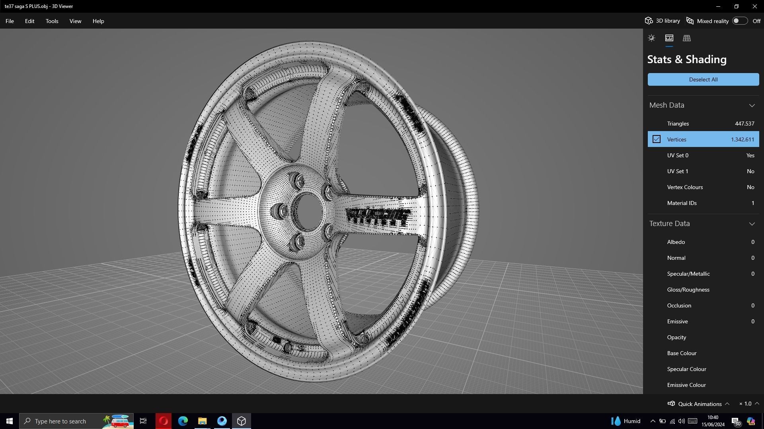The image size is (764, 429).
Task: Select the Emissive Colour row
Action: 703,385
